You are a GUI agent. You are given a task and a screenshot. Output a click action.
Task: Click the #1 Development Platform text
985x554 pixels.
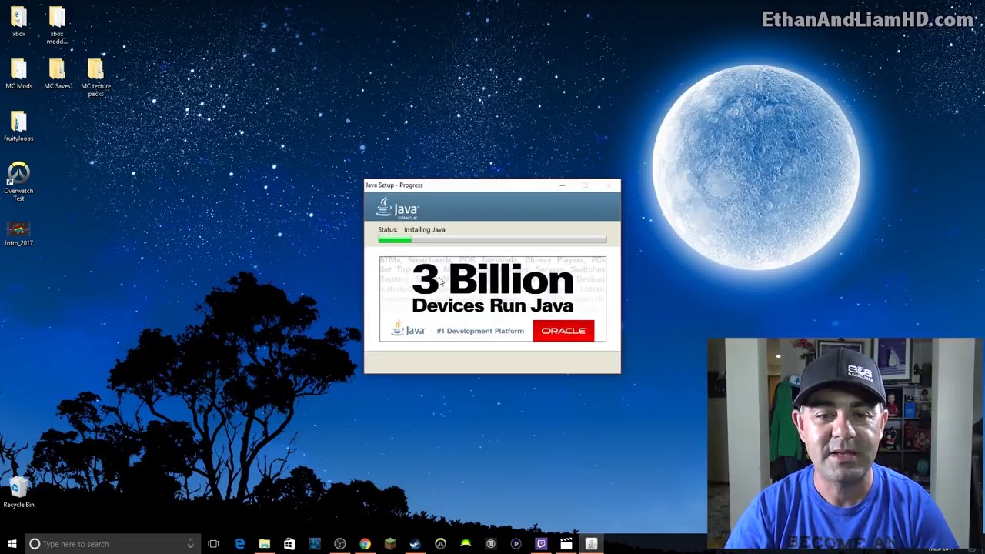click(x=480, y=331)
